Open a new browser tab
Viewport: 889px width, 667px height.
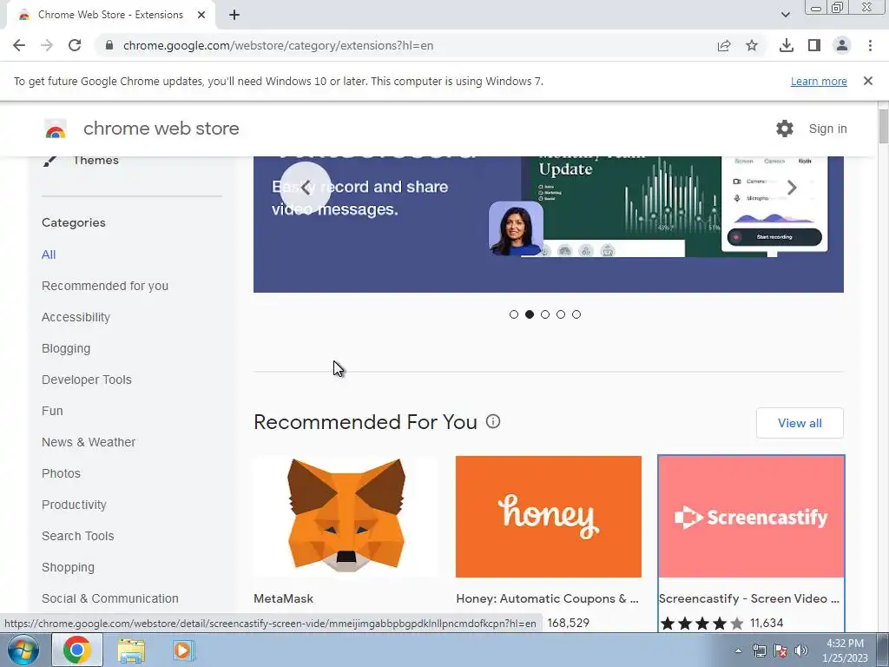coord(234,15)
